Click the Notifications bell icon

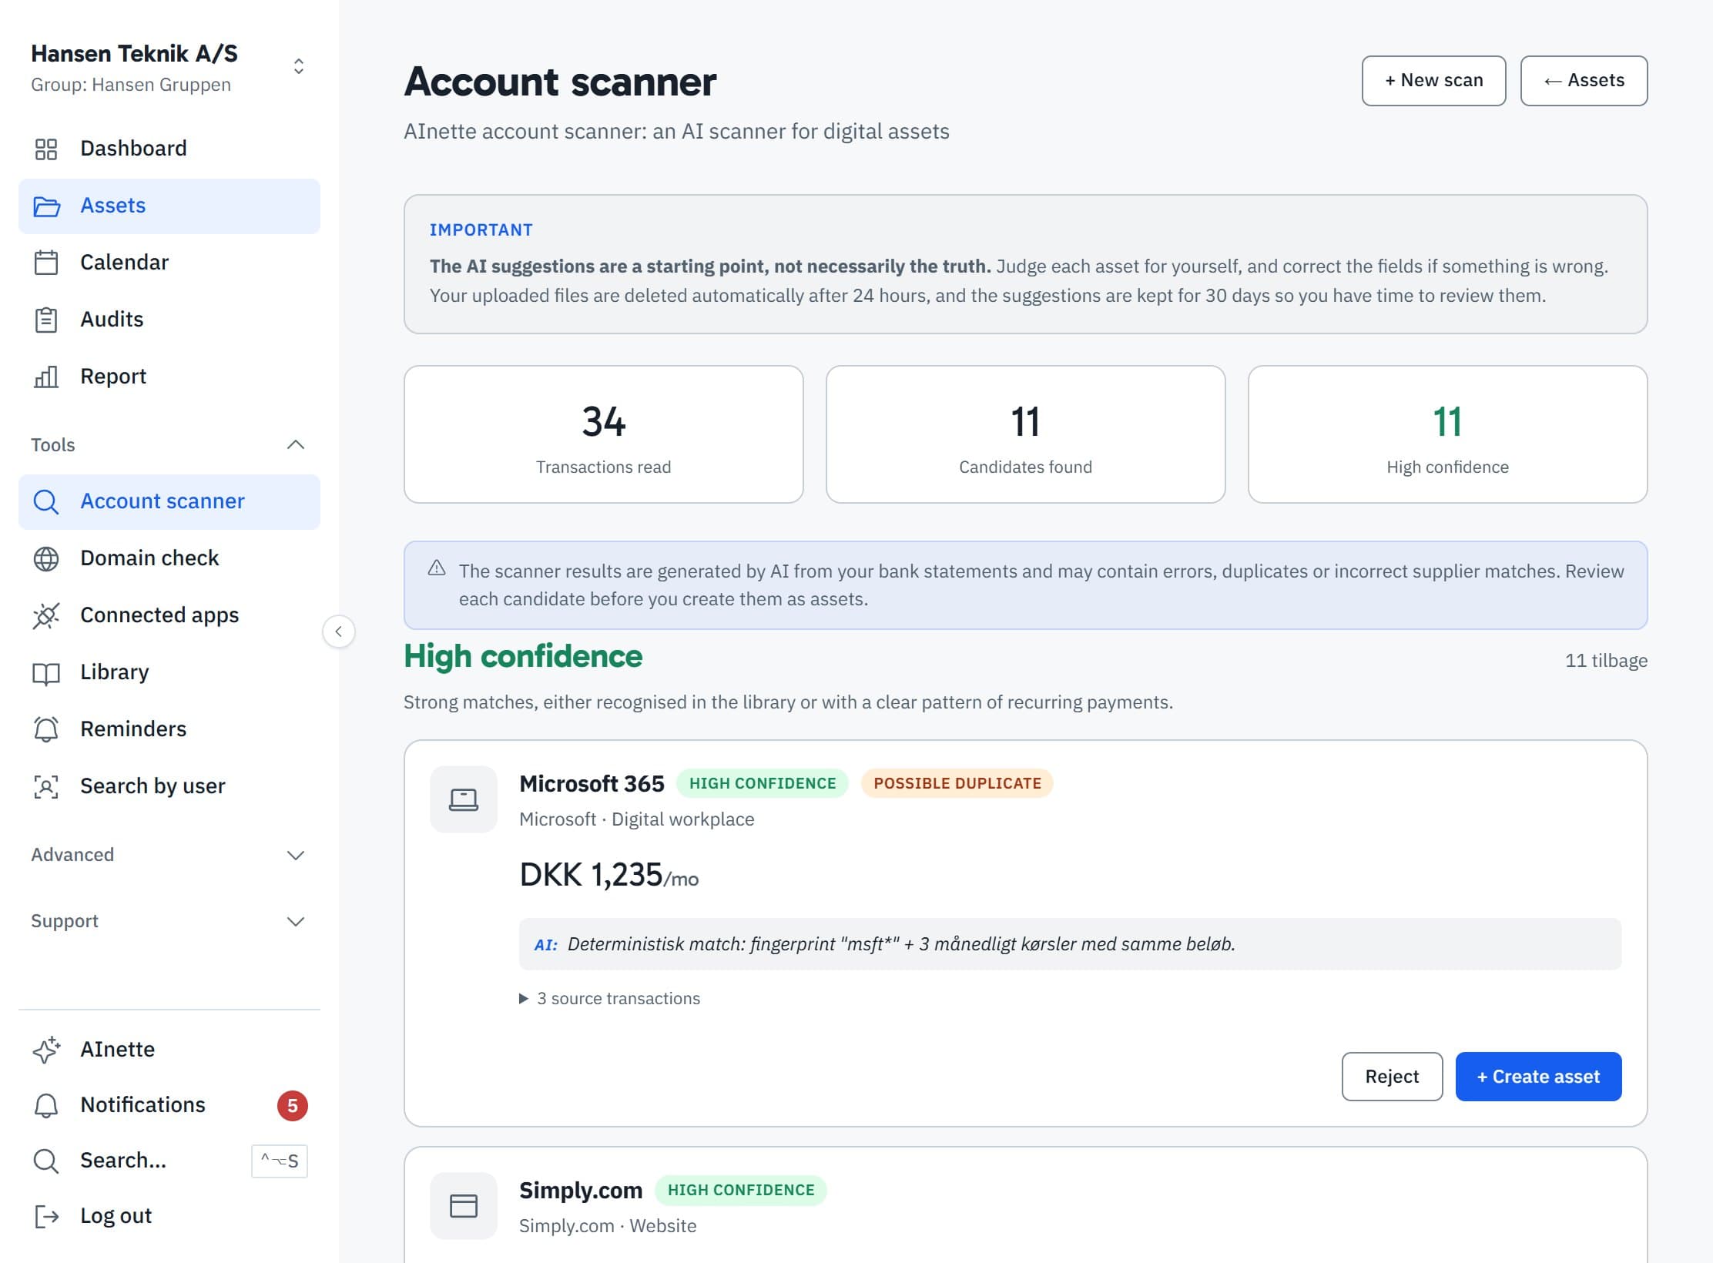pyautogui.click(x=46, y=1106)
